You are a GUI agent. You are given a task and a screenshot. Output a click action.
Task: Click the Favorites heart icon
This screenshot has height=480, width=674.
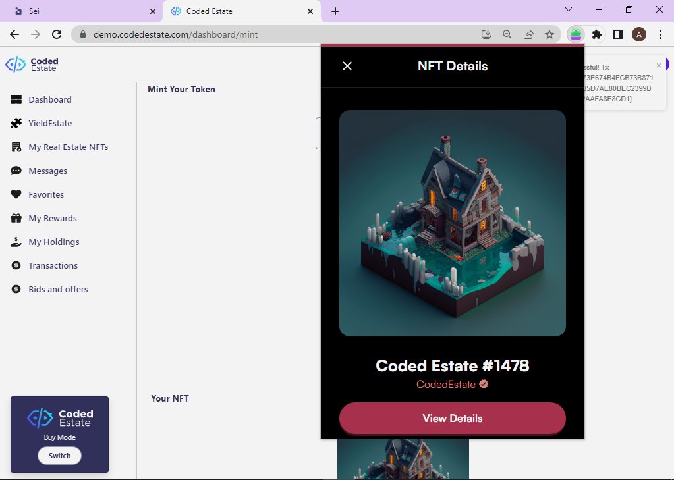(x=16, y=194)
